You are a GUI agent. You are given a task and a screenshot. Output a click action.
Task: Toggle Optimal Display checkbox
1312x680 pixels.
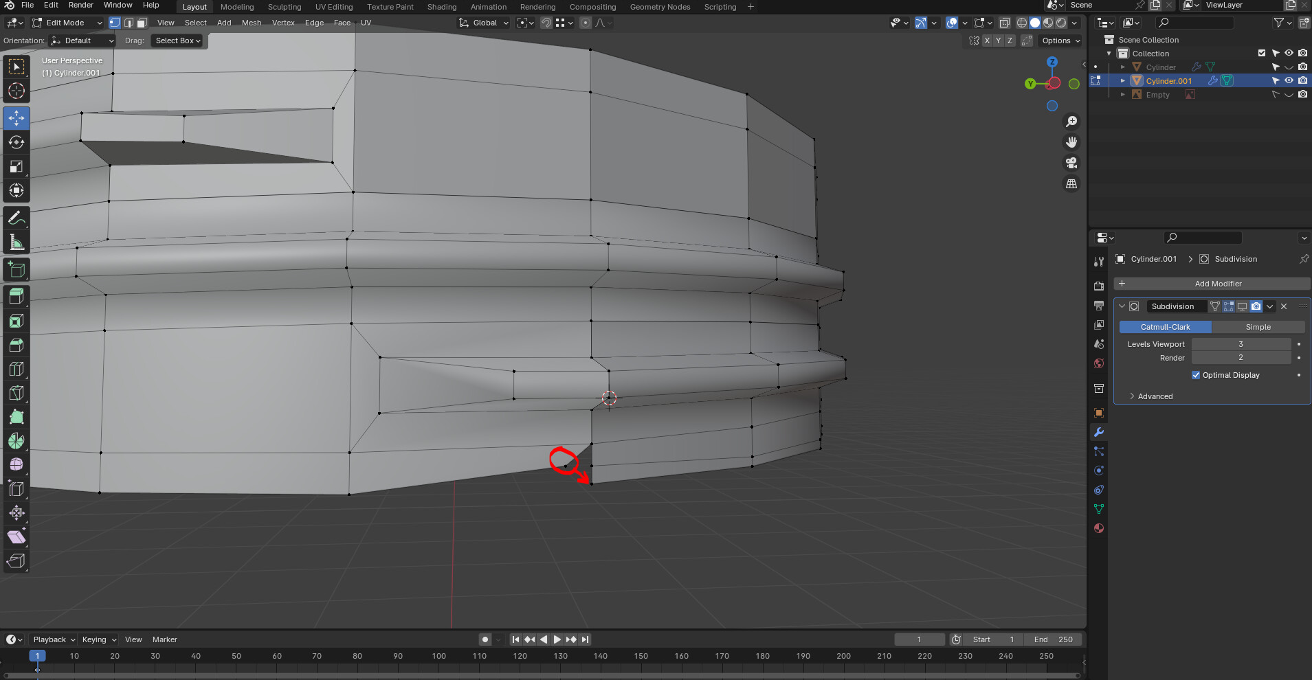coord(1196,375)
